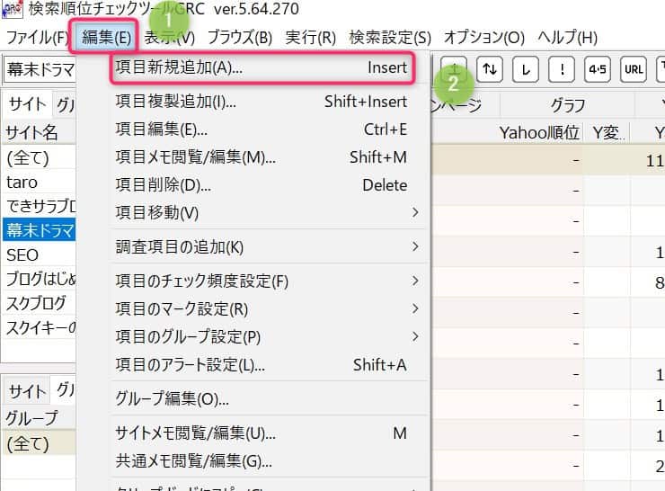Viewport: 665px width, 491px height.
Task: Open the オプション(O) menu
Action: 483,38
